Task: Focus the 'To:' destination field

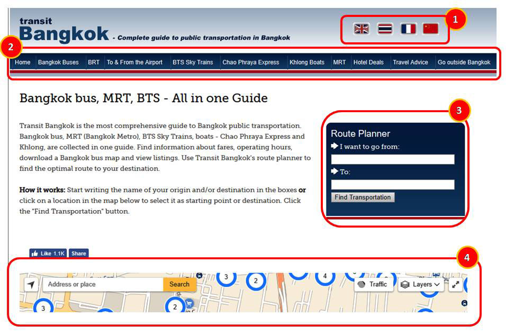Action: 393,185
